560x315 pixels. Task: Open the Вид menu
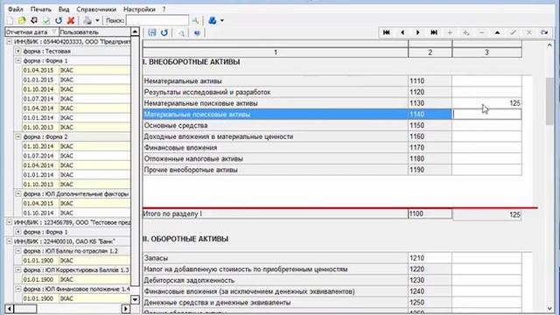click(x=64, y=10)
